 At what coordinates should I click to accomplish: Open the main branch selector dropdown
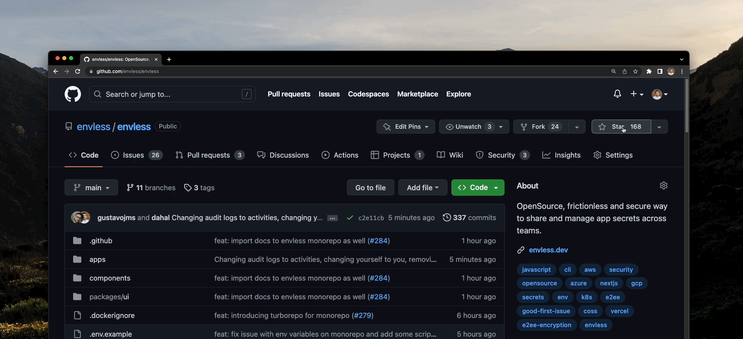coord(91,188)
